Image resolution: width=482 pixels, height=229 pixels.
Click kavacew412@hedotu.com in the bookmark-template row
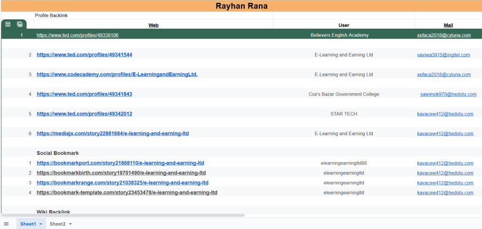coord(445,193)
